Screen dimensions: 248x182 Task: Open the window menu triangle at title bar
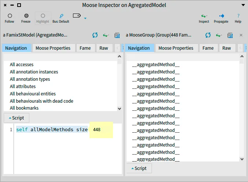click(243, 5)
